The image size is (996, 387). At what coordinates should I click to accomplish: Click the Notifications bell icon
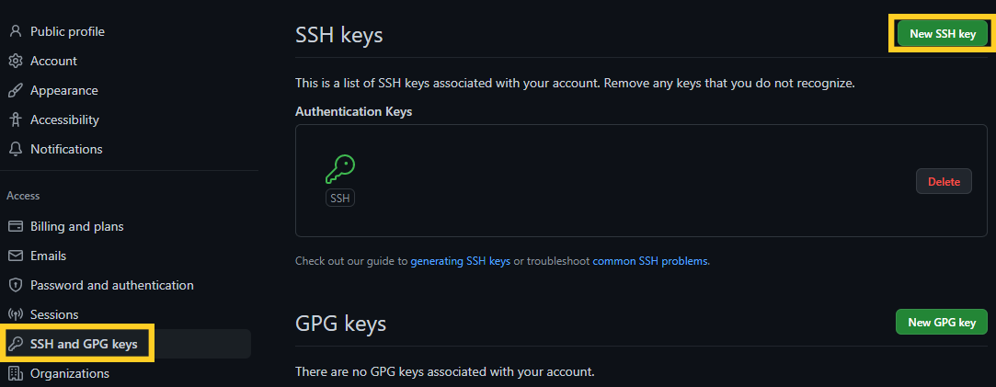(x=16, y=149)
